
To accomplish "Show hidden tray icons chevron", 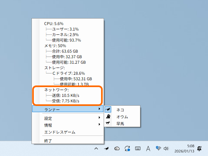I will 96,149.
